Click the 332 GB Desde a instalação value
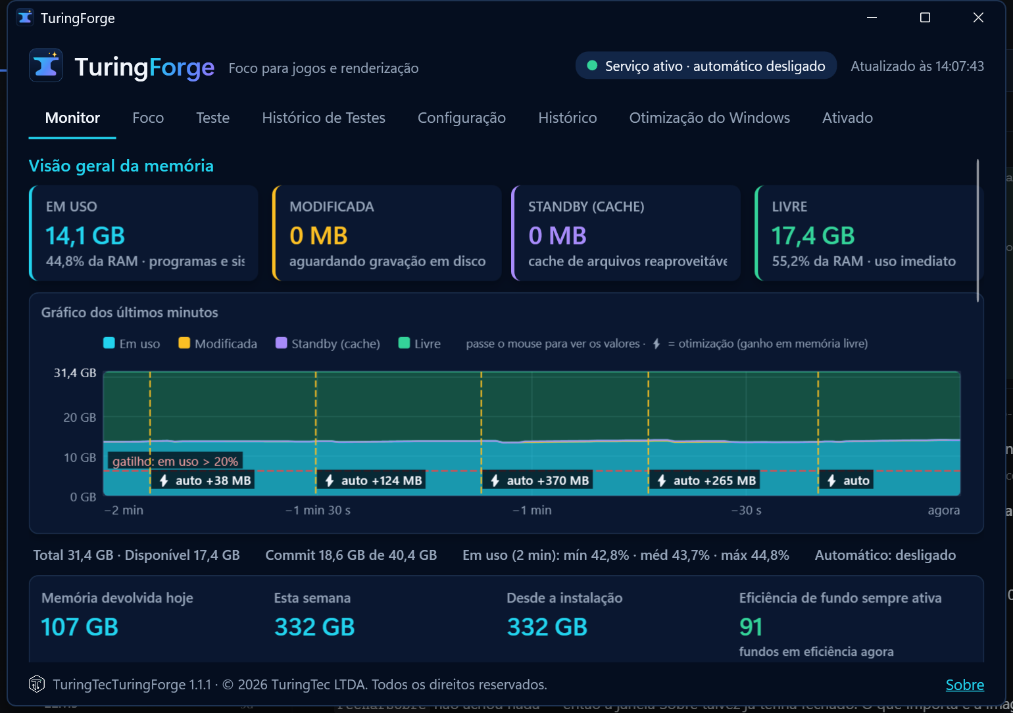The width and height of the screenshot is (1013, 713). 547,627
